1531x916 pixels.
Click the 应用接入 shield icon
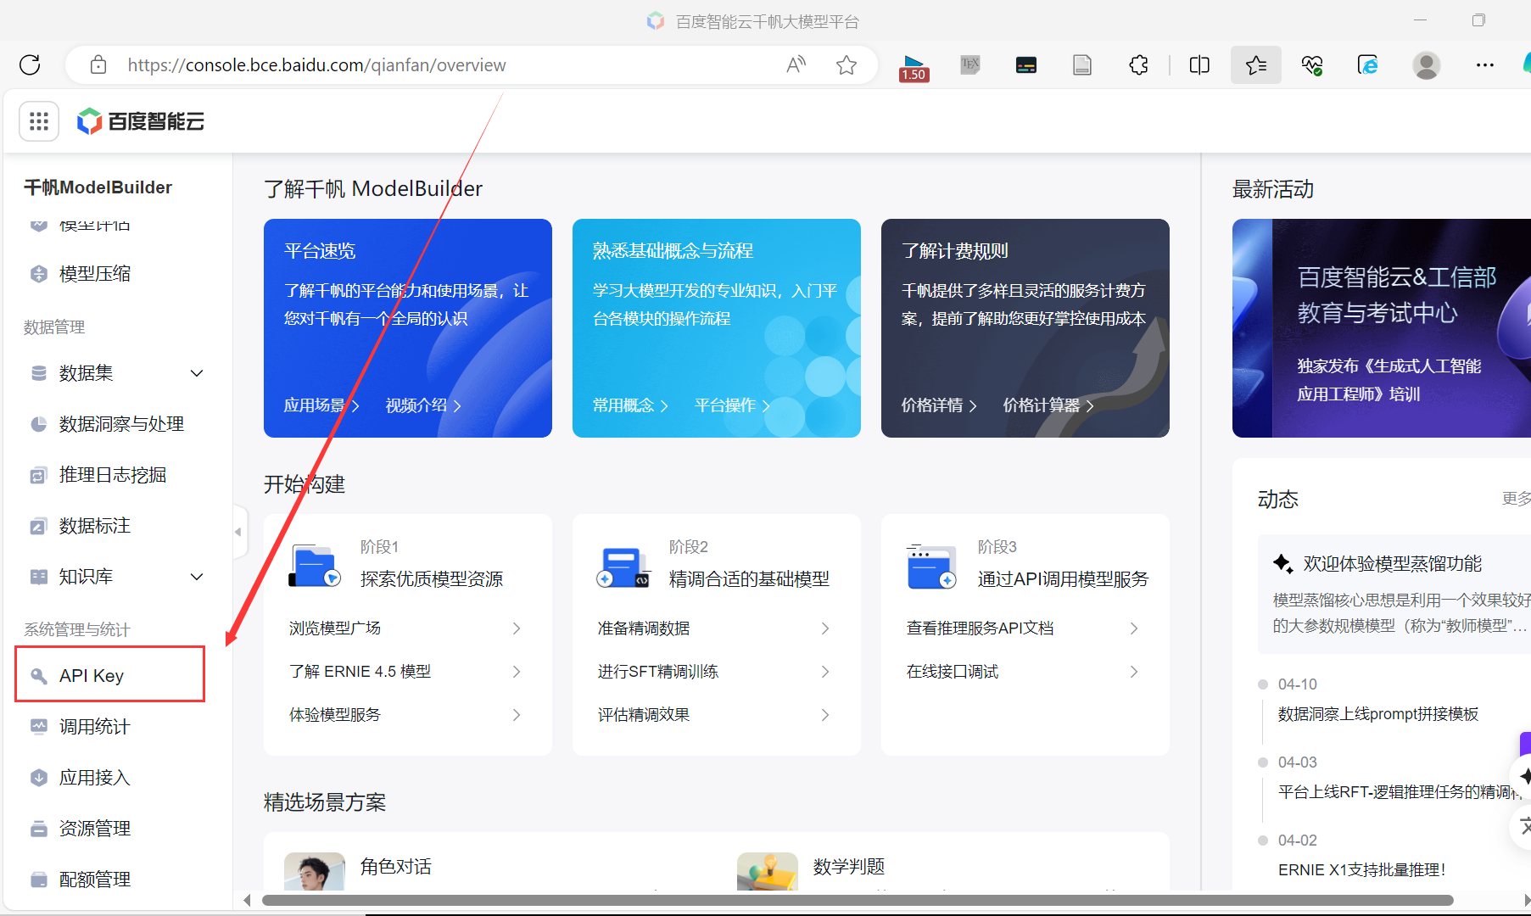pyautogui.click(x=38, y=778)
